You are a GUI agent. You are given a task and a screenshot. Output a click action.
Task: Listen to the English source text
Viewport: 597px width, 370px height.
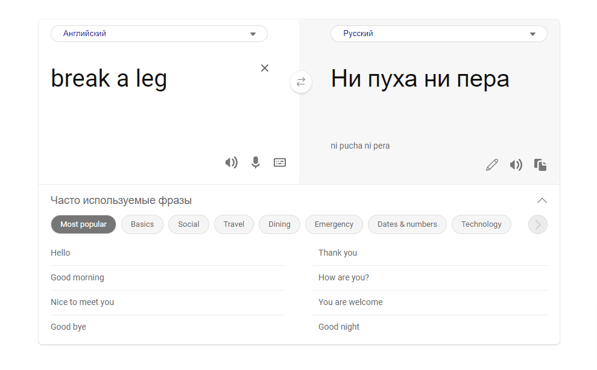click(x=231, y=162)
